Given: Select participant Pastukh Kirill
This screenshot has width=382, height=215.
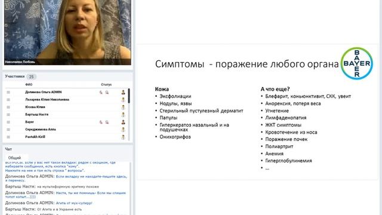Looking at the screenshot, I should 35,137.
